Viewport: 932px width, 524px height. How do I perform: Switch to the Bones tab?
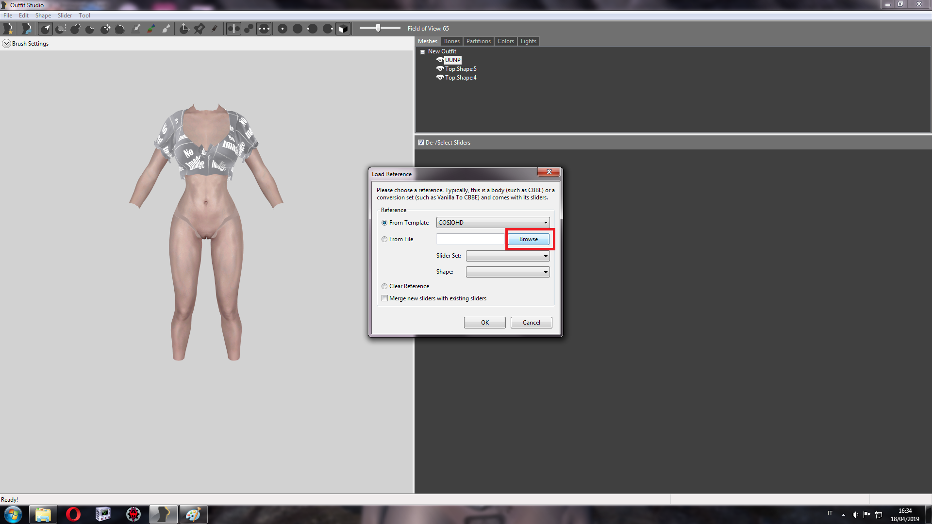451,41
